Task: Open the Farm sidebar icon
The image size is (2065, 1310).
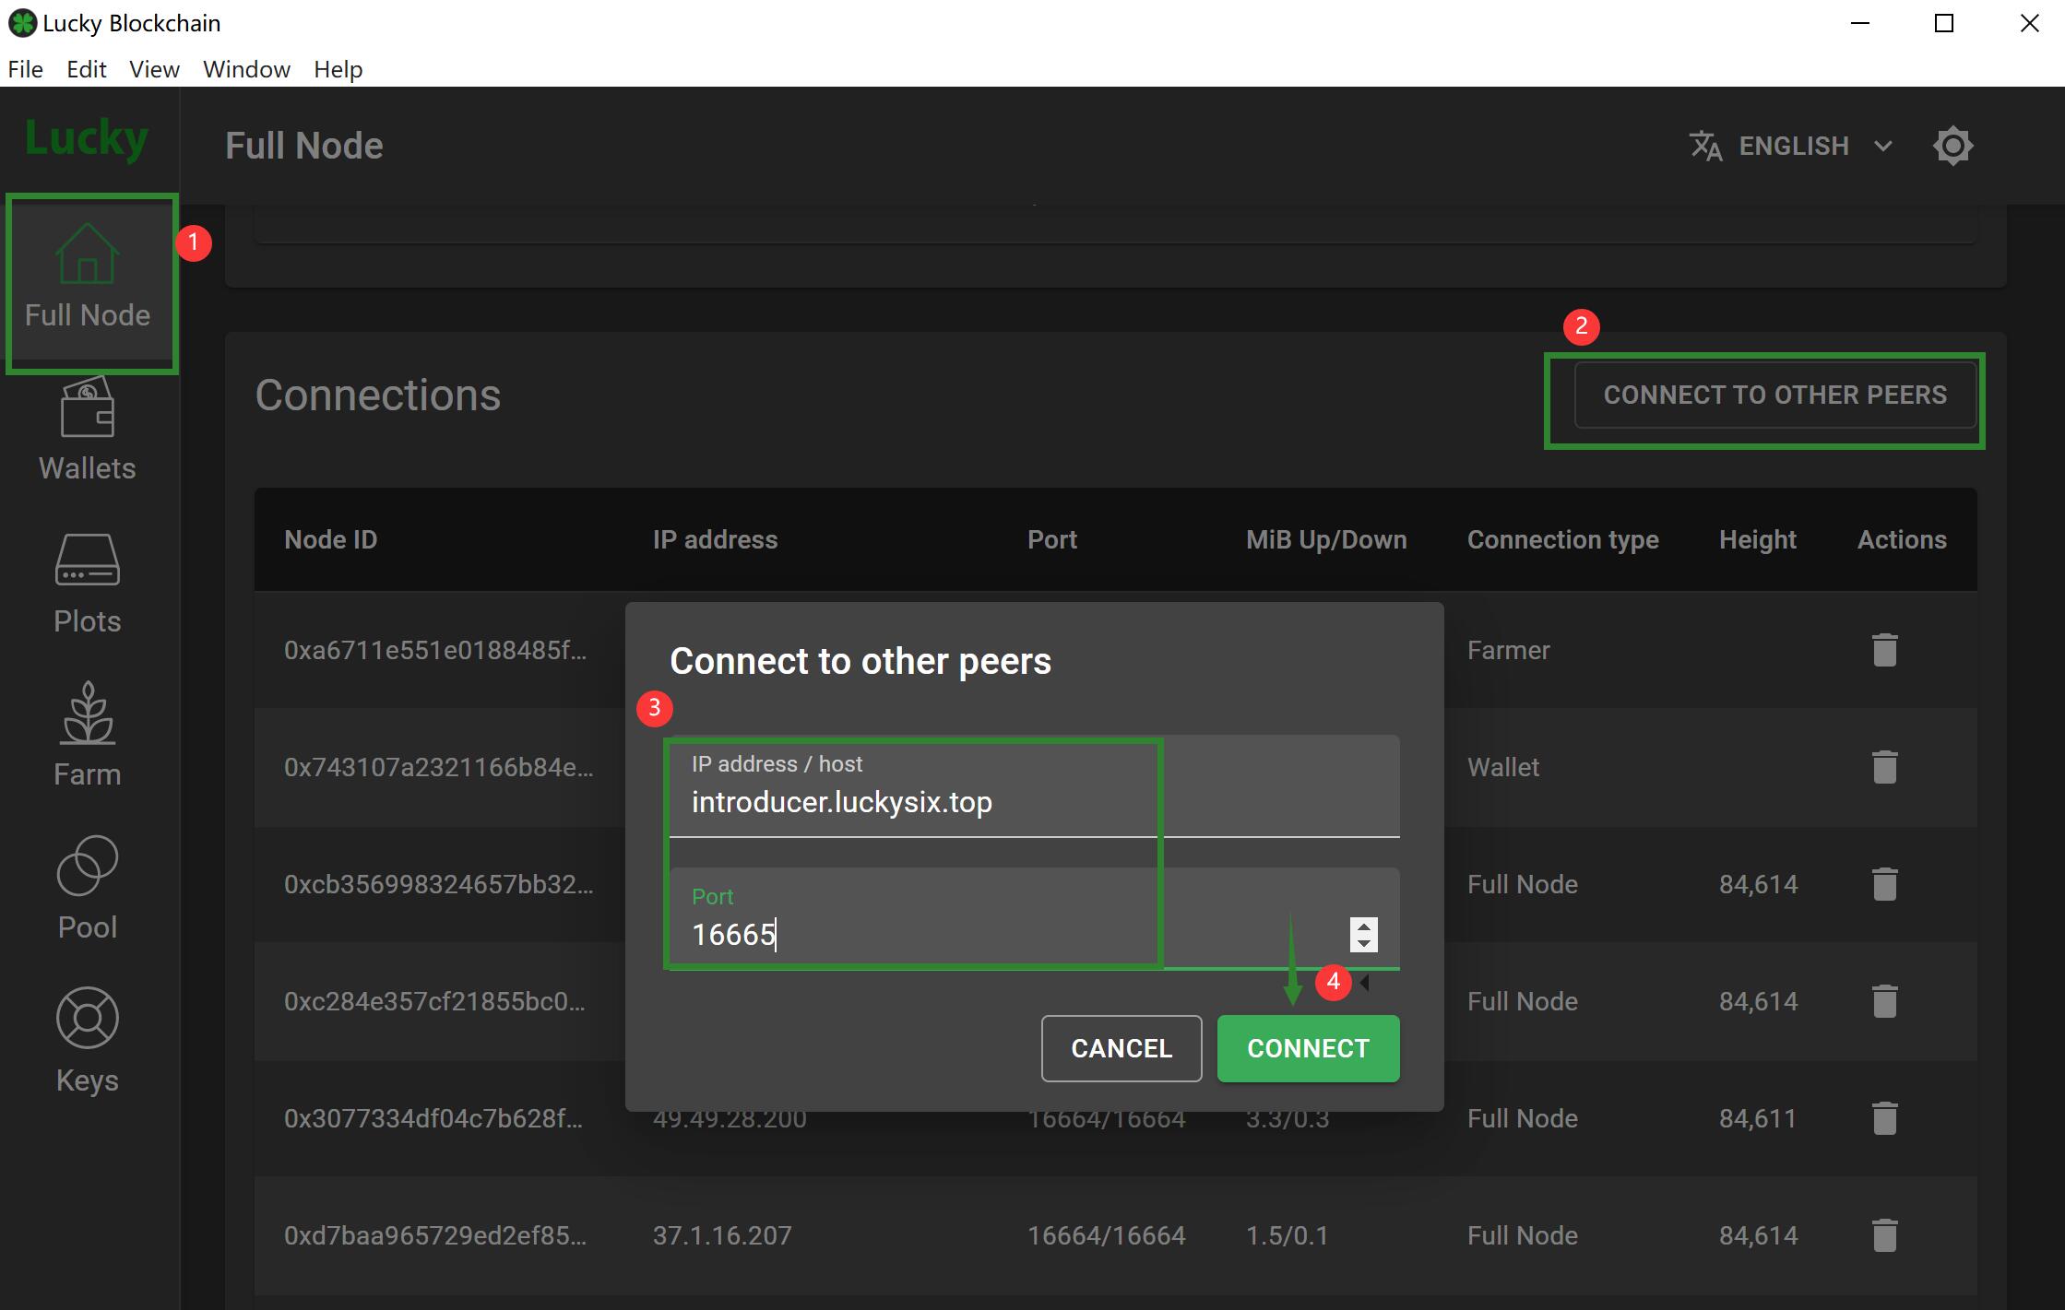Action: 87,714
